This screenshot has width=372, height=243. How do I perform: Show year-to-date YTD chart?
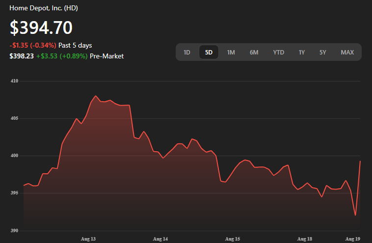[x=279, y=52]
